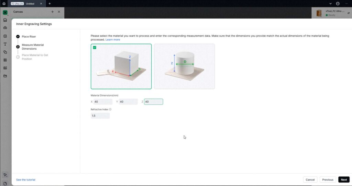Select the cuboid material shape option
The width and height of the screenshot is (352, 186).
pyautogui.click(x=121, y=66)
